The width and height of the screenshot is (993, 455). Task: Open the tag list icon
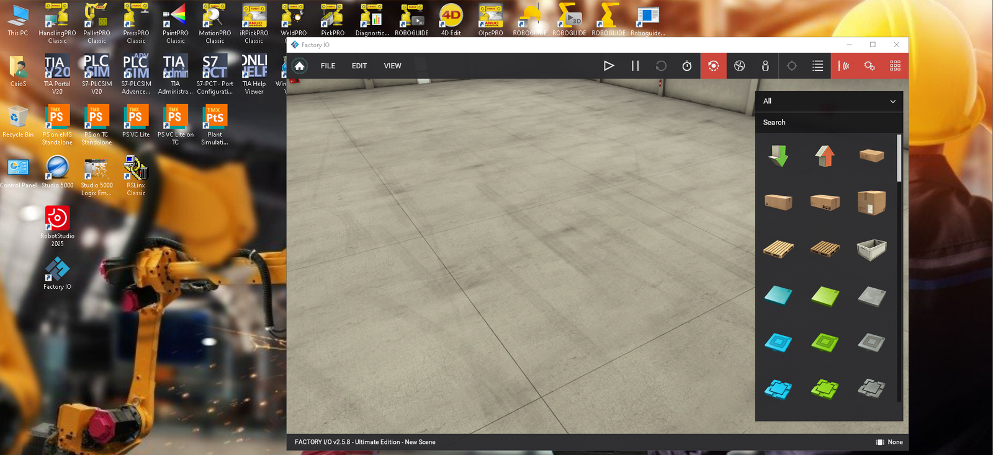click(x=818, y=66)
